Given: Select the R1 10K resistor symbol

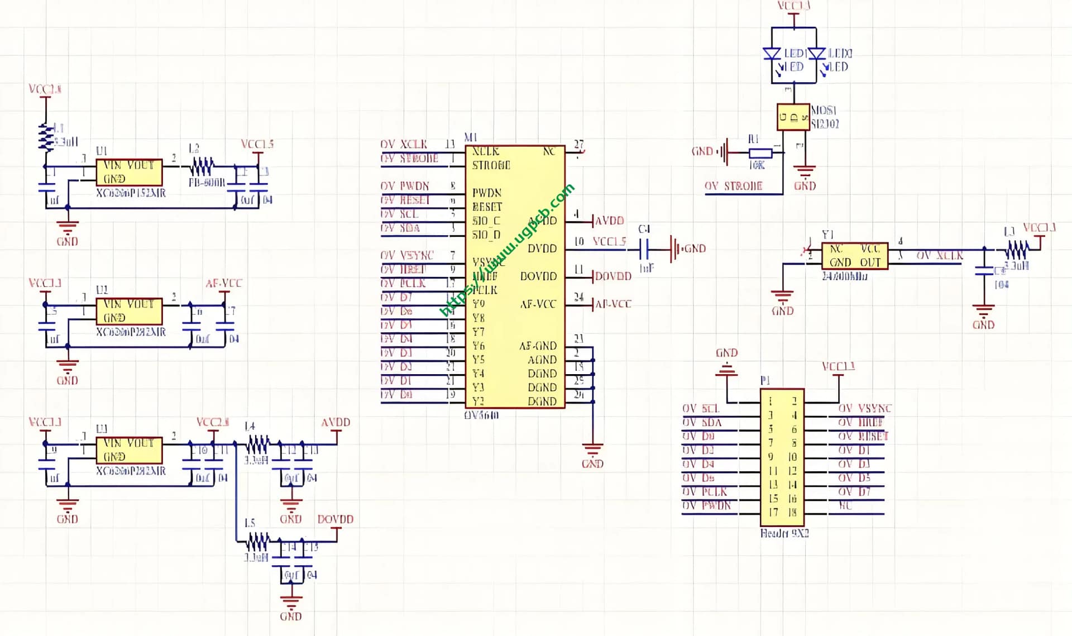Looking at the screenshot, I should pyautogui.click(x=760, y=152).
